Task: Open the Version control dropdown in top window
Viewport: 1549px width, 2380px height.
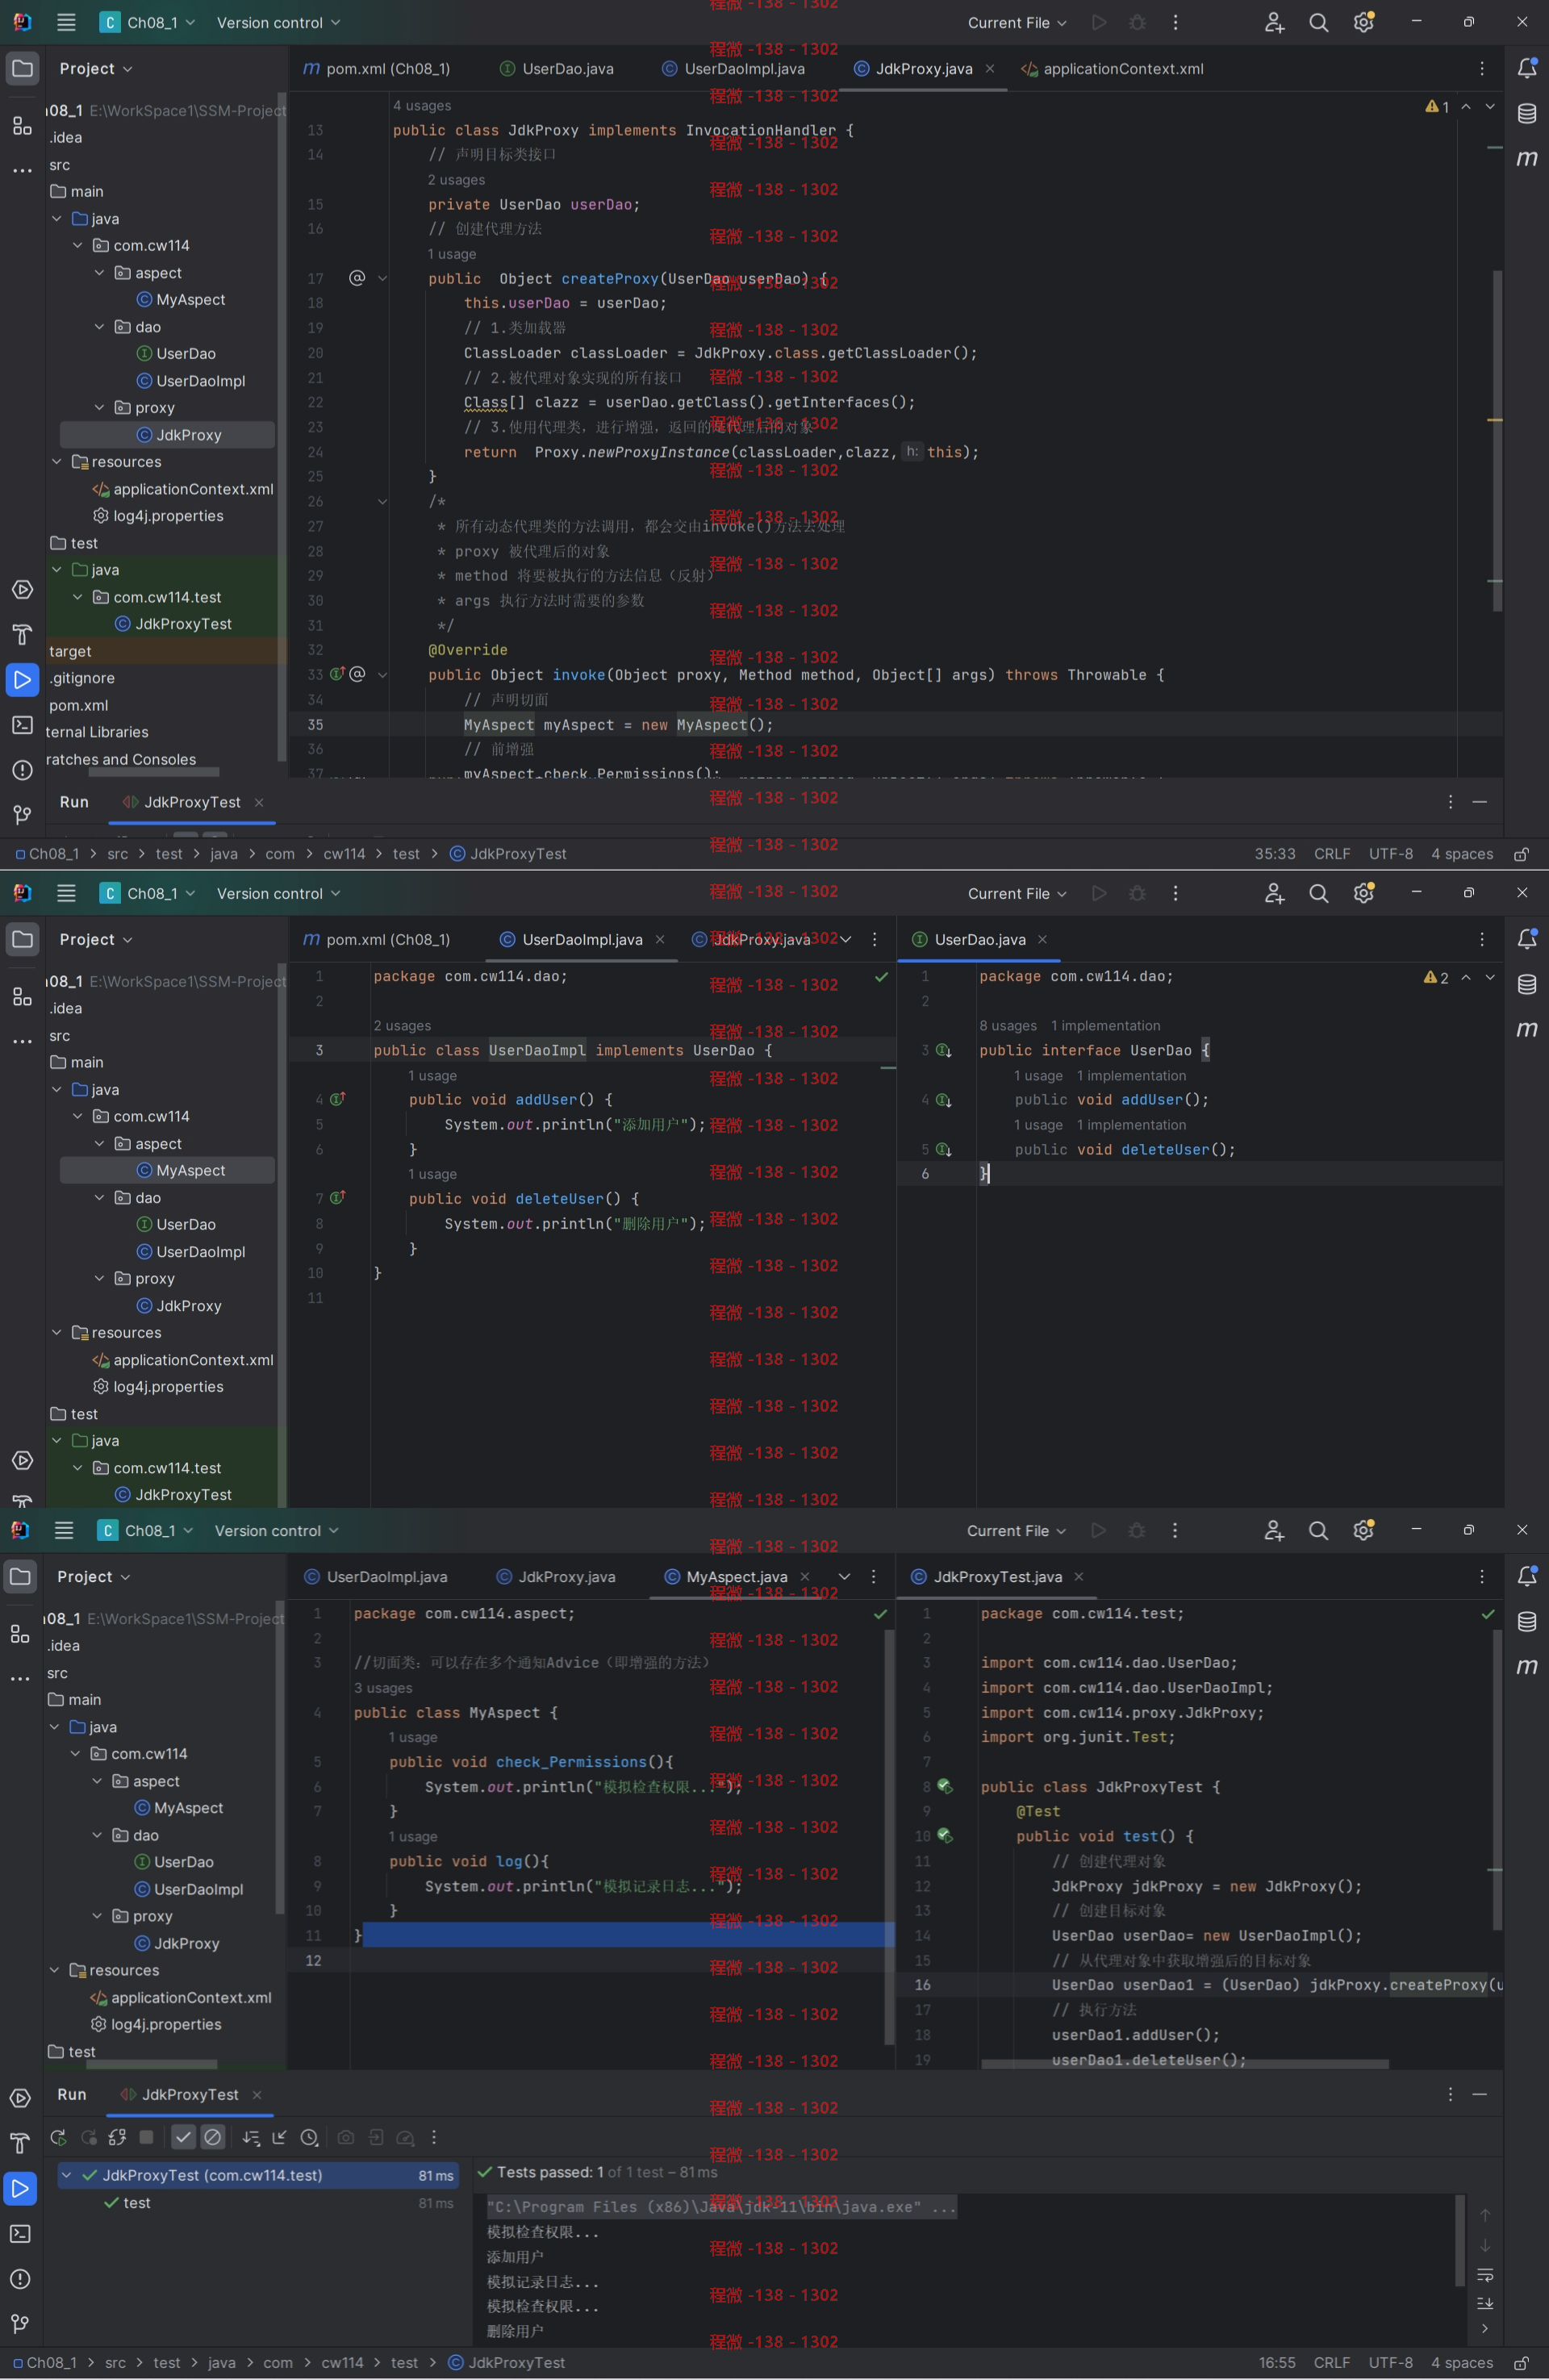Action: point(278,22)
